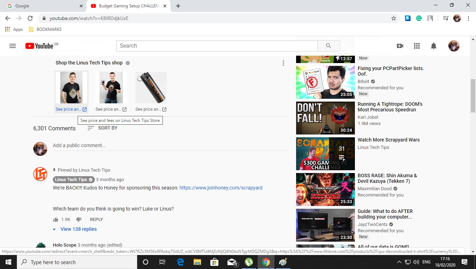Open the YouTube hamburger guide menu

pos(13,46)
